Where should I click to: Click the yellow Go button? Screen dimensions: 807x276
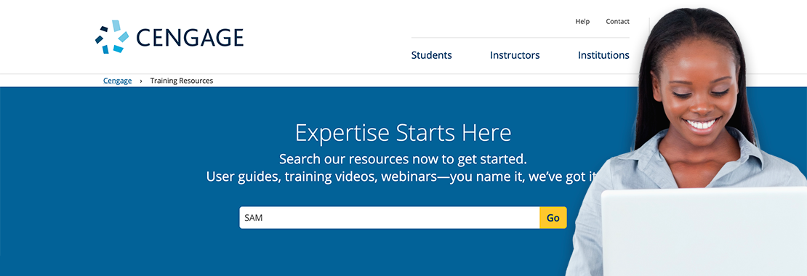[x=553, y=217]
